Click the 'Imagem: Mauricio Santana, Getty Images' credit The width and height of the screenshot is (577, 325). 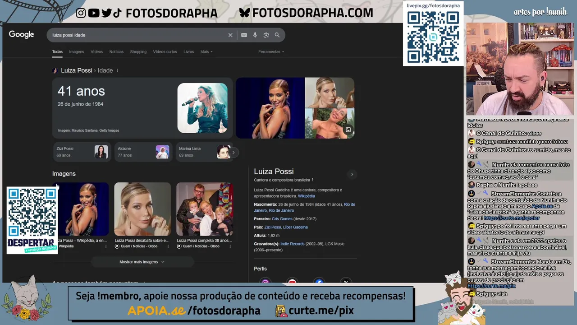pyautogui.click(x=88, y=130)
